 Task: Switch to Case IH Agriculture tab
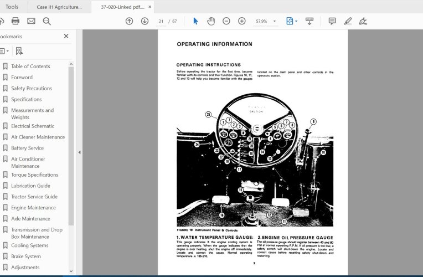(59, 7)
